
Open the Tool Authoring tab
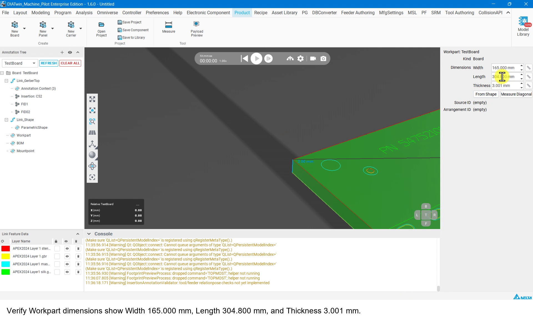click(459, 13)
